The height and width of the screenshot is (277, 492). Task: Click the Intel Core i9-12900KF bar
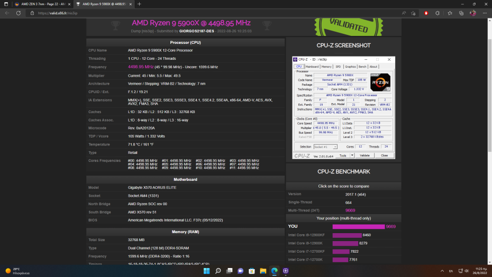pos(347,235)
